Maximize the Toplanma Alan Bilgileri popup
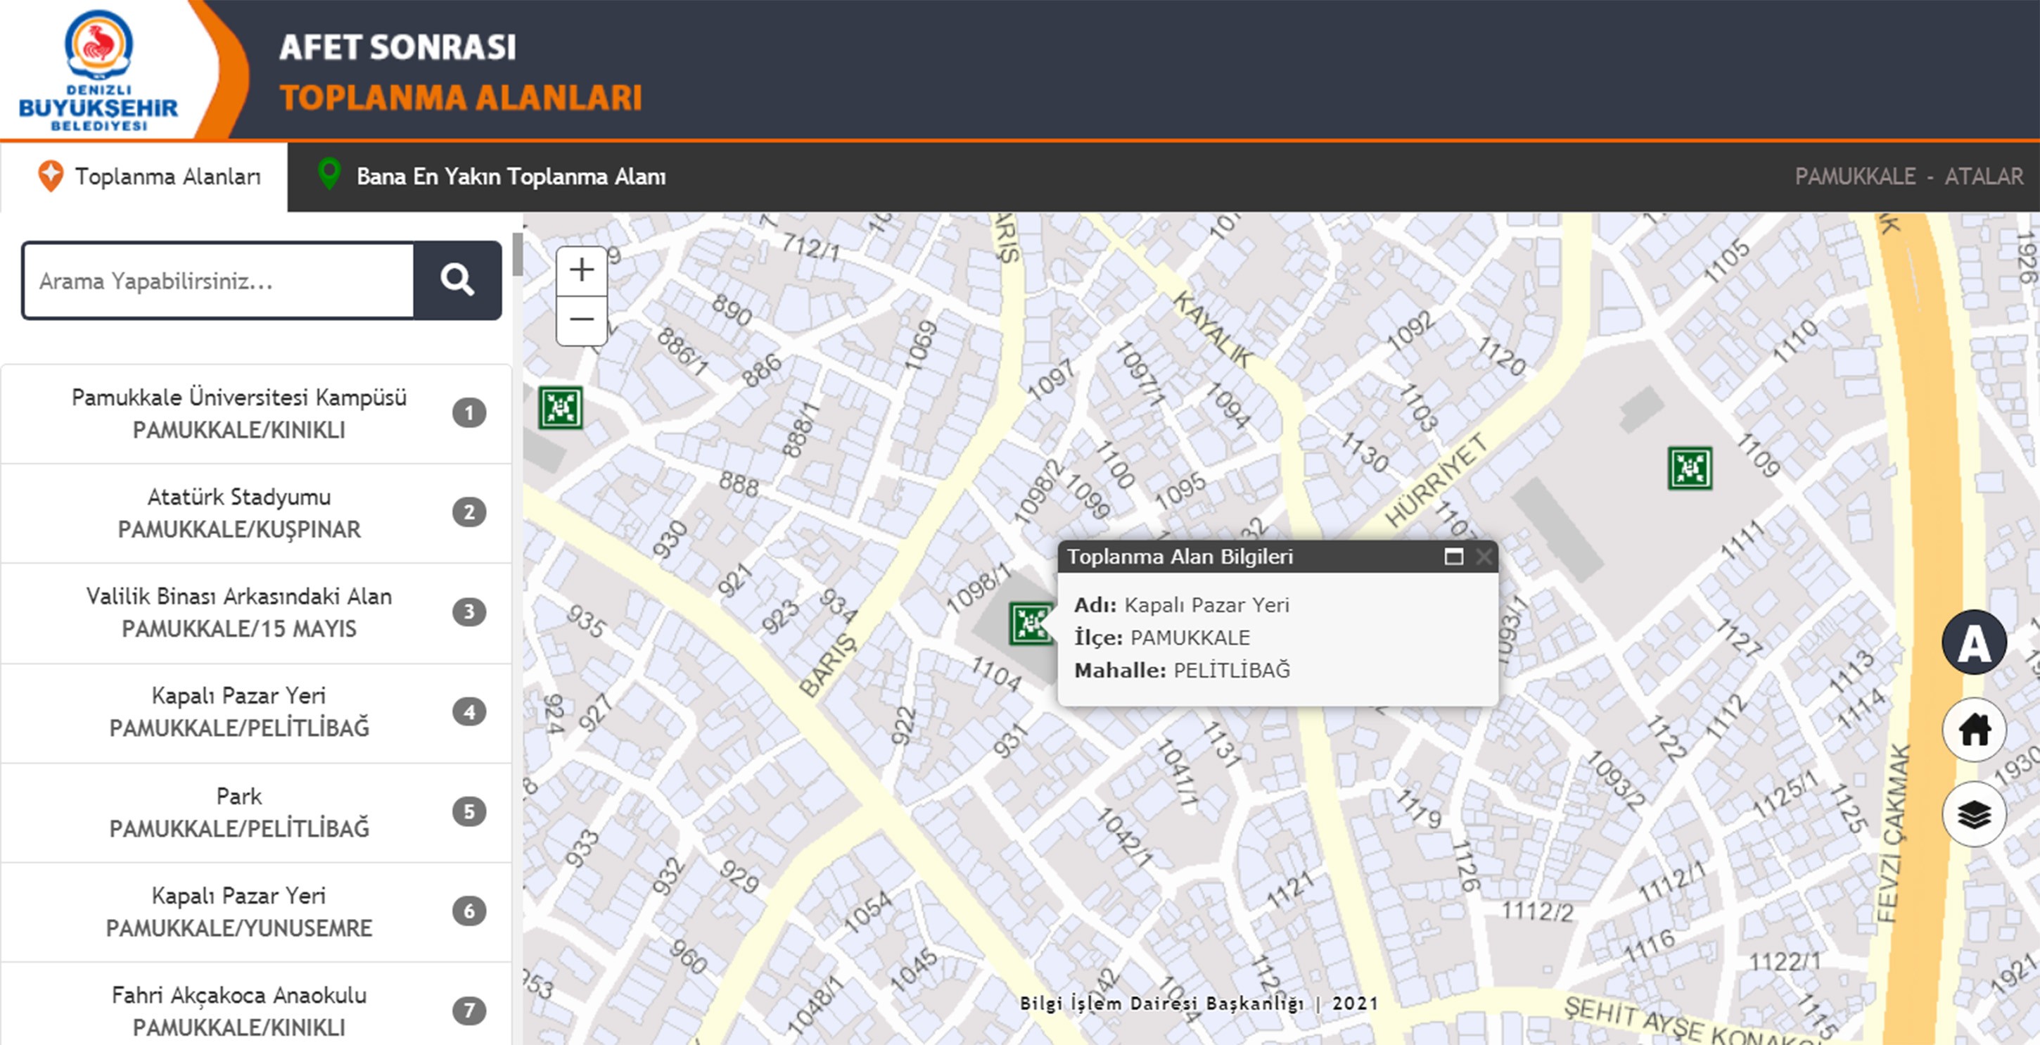The height and width of the screenshot is (1045, 2040). pyautogui.click(x=1454, y=557)
